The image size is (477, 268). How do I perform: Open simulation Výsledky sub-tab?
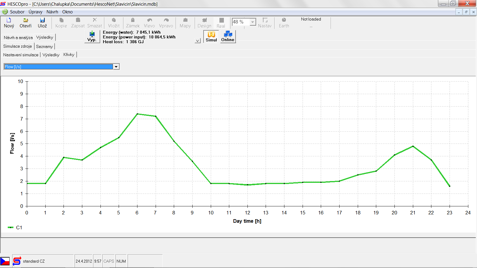pyautogui.click(x=51, y=55)
